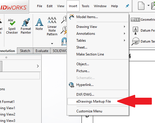Open the Window menu
Image resolution: width=155 pixels, height=123 pixels.
pyautogui.click(x=100, y=6)
